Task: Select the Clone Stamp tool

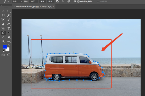Action: 3,24
